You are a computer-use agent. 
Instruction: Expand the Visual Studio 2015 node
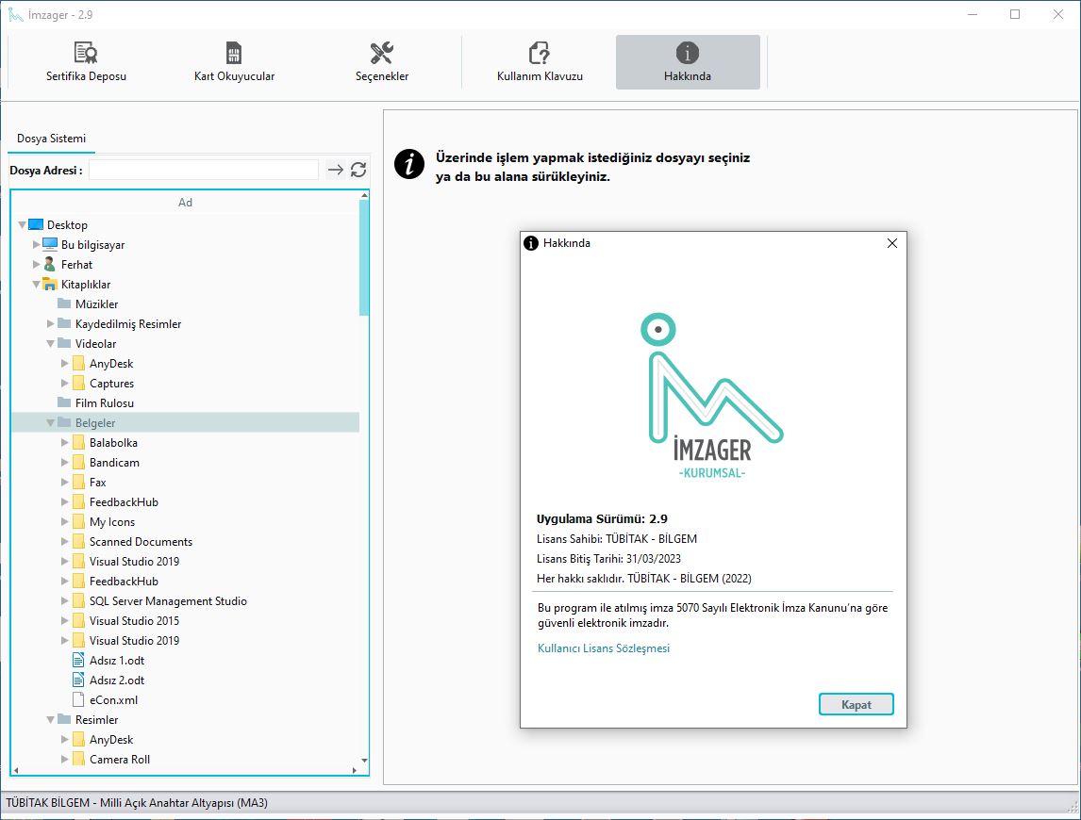coord(65,621)
